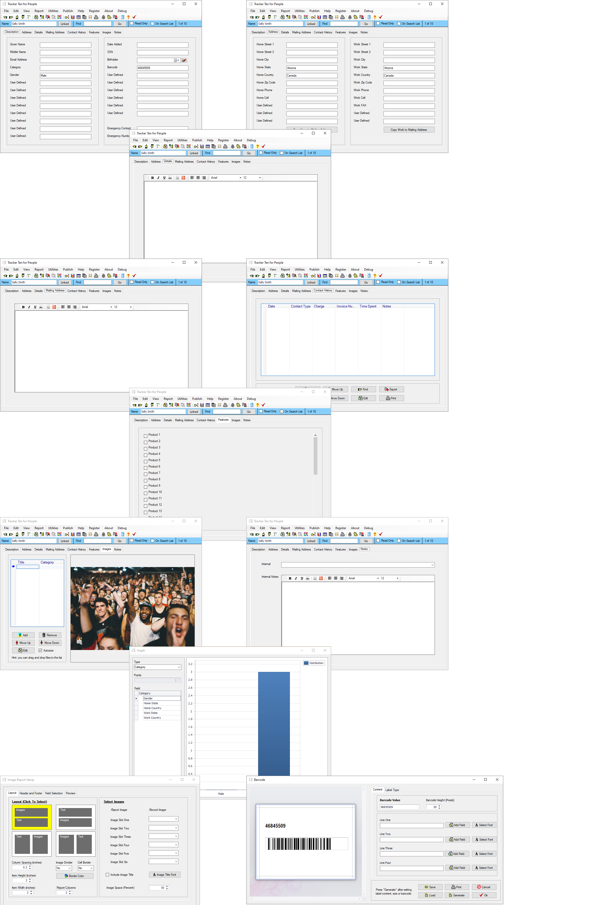Screen dimensions: 591x905
Task: Toggle the Autosize checkbox
Action: pyautogui.click(x=40, y=651)
